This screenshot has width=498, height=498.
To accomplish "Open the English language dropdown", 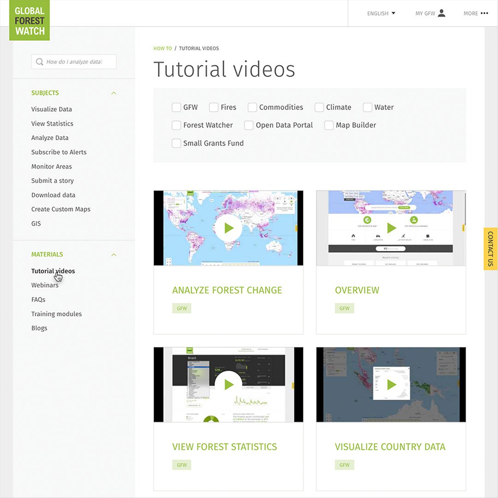I will click(381, 13).
